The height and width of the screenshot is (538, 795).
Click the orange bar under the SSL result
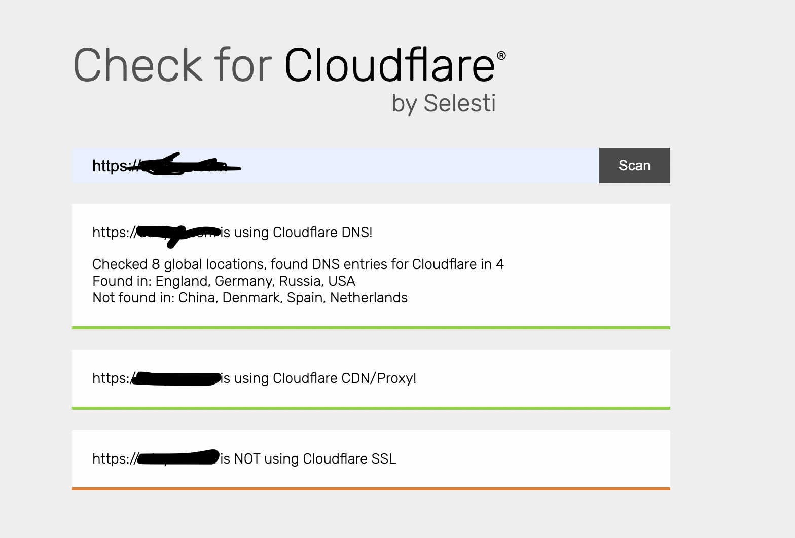point(371,489)
